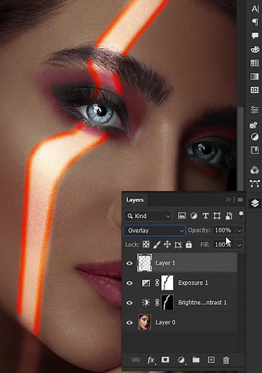This screenshot has height=373, width=262.
Task: Hide Brightness/Contrast 1 visibility eye
Action: pyautogui.click(x=129, y=303)
